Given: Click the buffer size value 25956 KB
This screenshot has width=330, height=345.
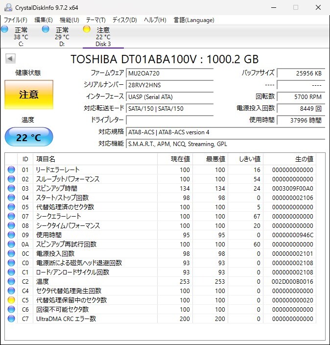Looking at the screenshot, I should click(x=301, y=74).
